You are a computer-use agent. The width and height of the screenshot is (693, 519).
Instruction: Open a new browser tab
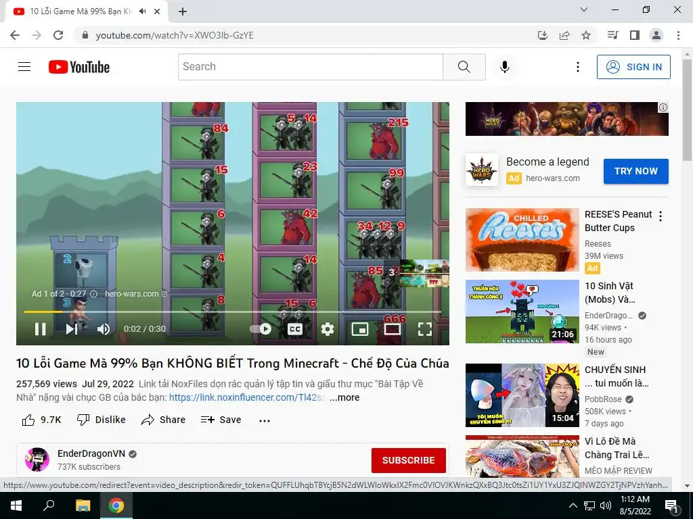tap(183, 11)
